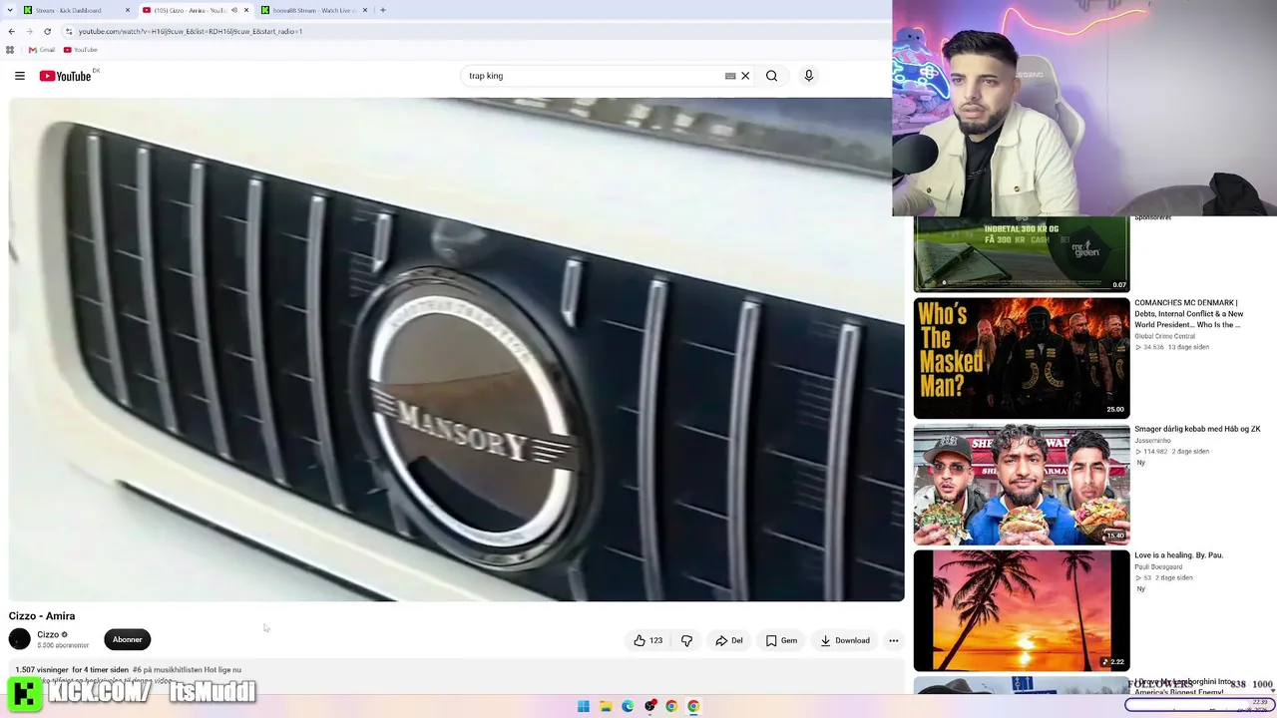1277x718 pixels.
Task: View site information in the address bar
Action: [x=69, y=31]
